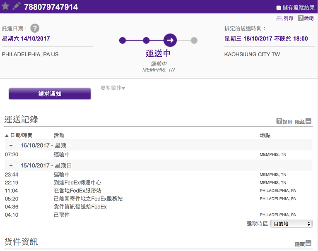Click the question mark beside 託運日期

[35, 29]
